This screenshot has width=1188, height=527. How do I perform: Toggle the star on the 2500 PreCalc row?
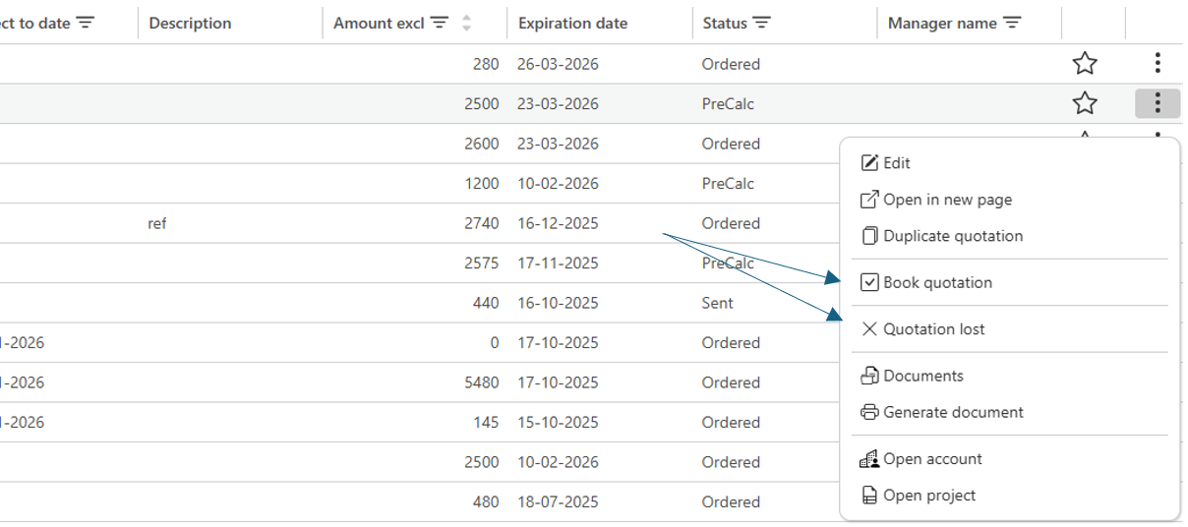coord(1085,103)
